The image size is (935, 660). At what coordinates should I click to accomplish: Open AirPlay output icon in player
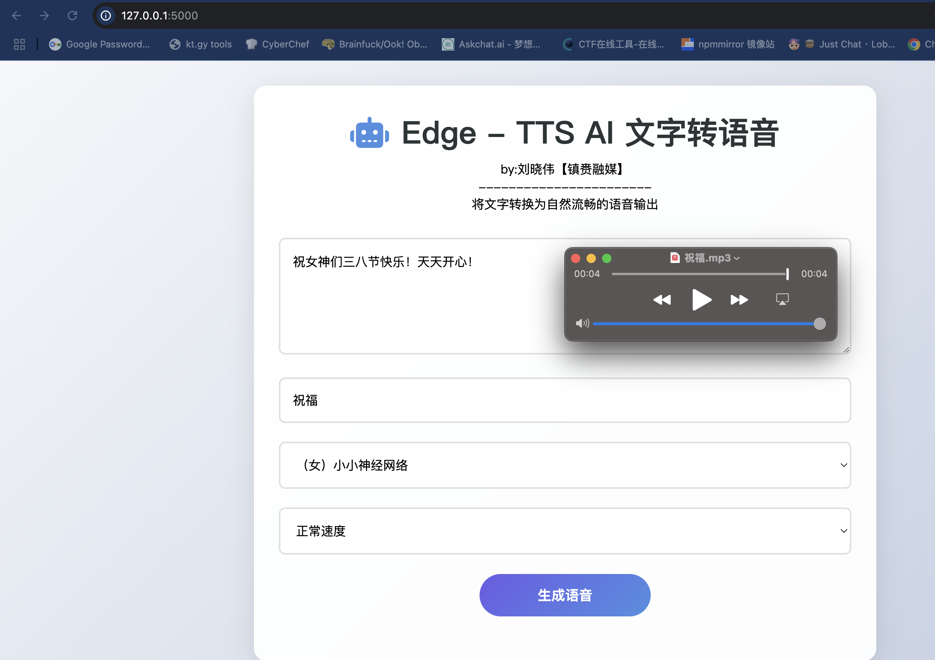[x=782, y=299]
